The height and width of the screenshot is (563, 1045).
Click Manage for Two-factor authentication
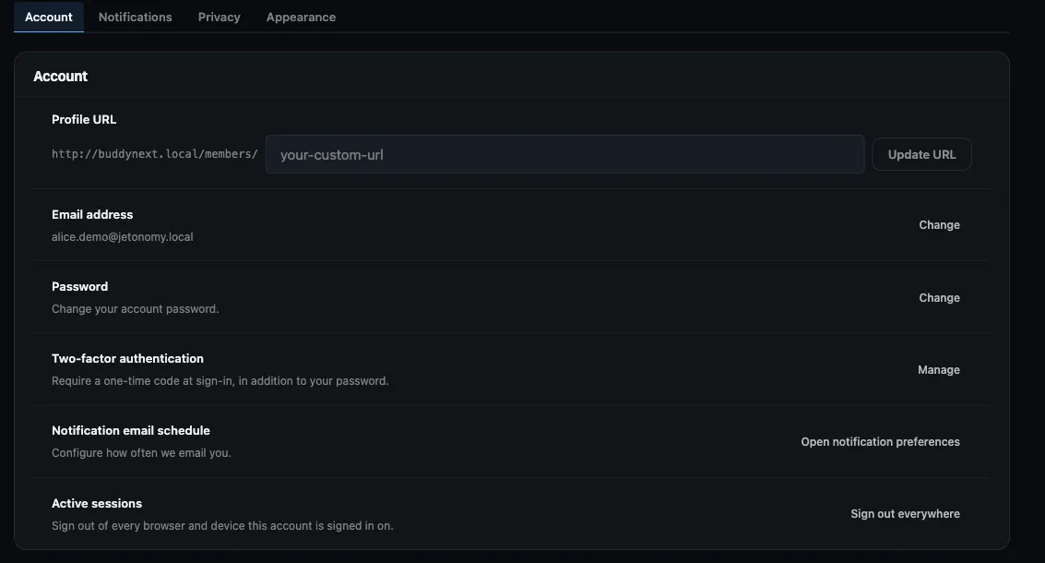pos(938,369)
